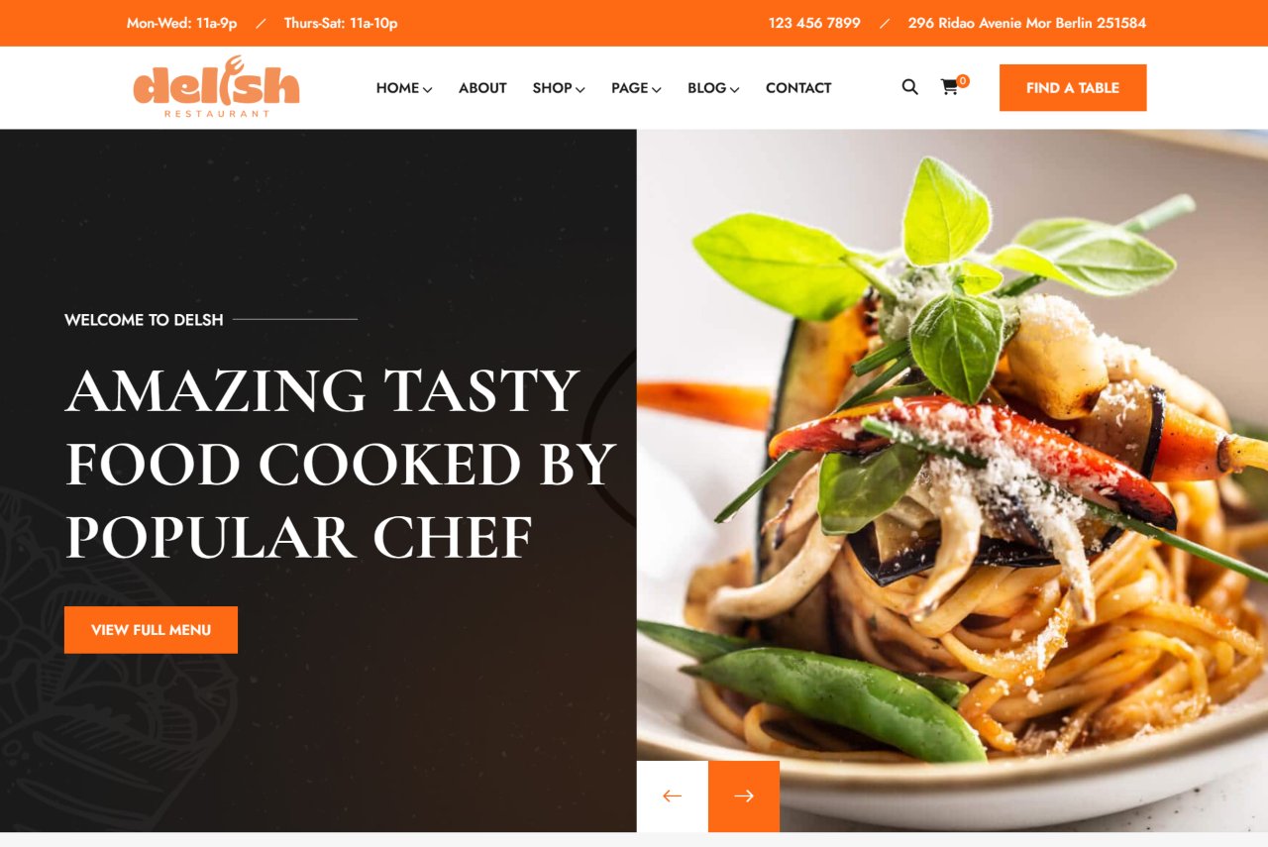Click the Find a Table button
1268x847 pixels.
tap(1073, 88)
